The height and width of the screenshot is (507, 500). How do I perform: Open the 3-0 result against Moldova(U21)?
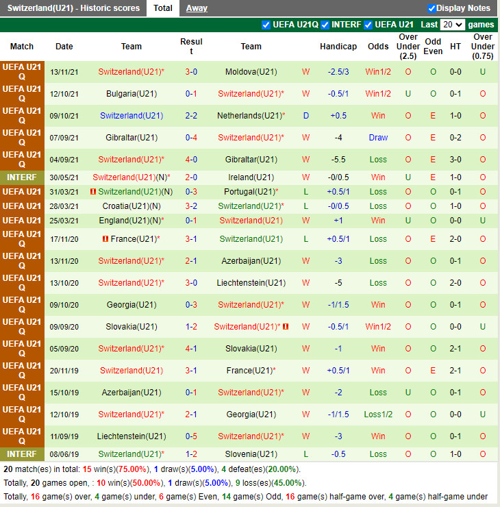coord(191,72)
